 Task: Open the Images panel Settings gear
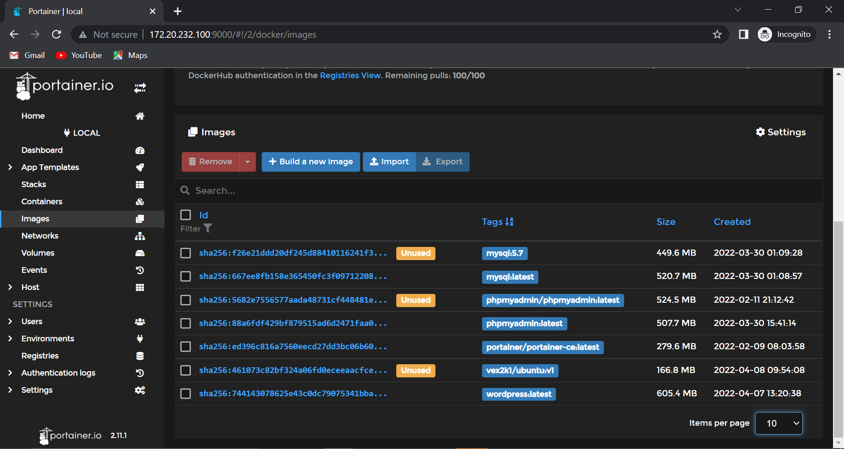(x=780, y=132)
